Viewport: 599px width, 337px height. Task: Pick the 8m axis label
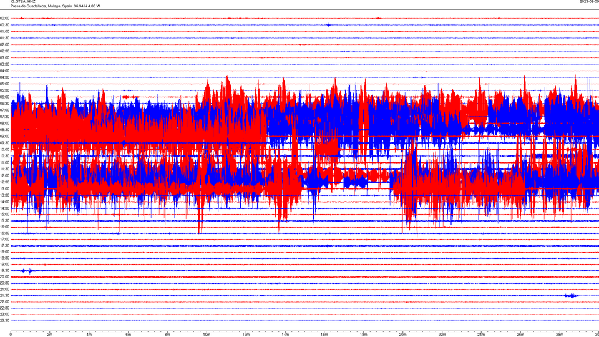click(x=167, y=335)
